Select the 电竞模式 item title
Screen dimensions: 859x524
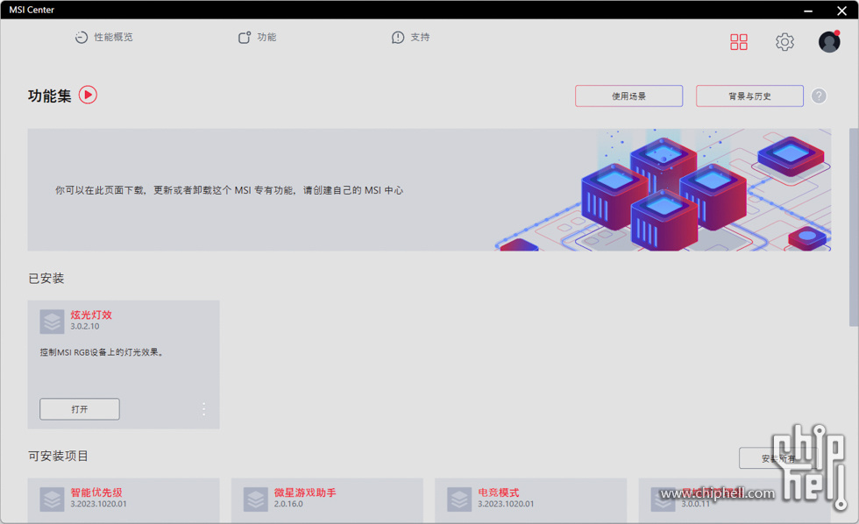(x=499, y=492)
